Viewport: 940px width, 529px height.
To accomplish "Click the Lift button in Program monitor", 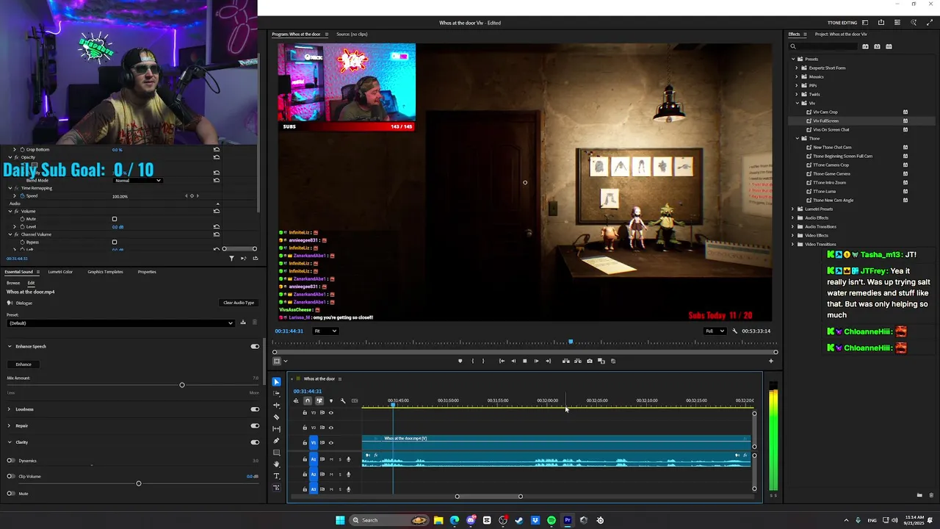I will click(565, 361).
